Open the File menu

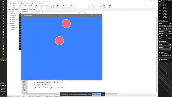pyautogui.click(x=8, y=3)
